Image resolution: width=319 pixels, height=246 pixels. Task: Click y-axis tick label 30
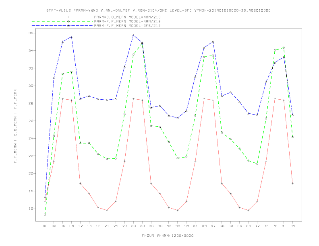click(31, 86)
